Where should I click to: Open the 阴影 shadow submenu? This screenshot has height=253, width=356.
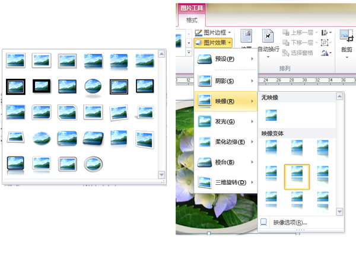tap(225, 79)
